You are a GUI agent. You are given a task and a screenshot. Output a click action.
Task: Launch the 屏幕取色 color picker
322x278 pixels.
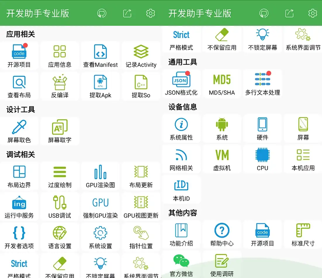coord(19,131)
